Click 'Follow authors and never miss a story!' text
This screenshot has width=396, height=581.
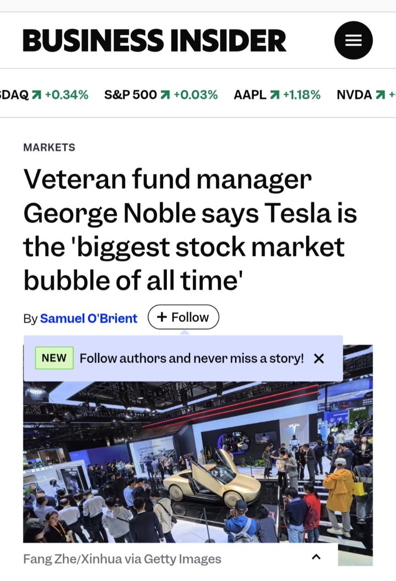click(x=192, y=358)
